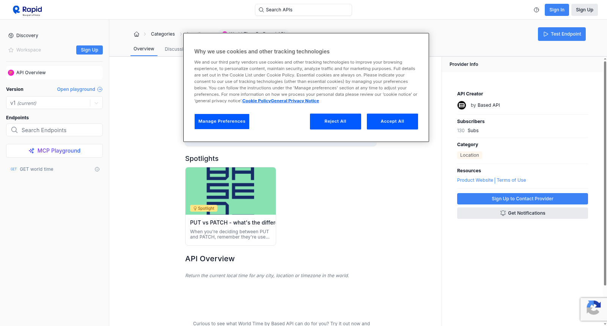
Task: Accept all cookies
Action: click(392, 122)
